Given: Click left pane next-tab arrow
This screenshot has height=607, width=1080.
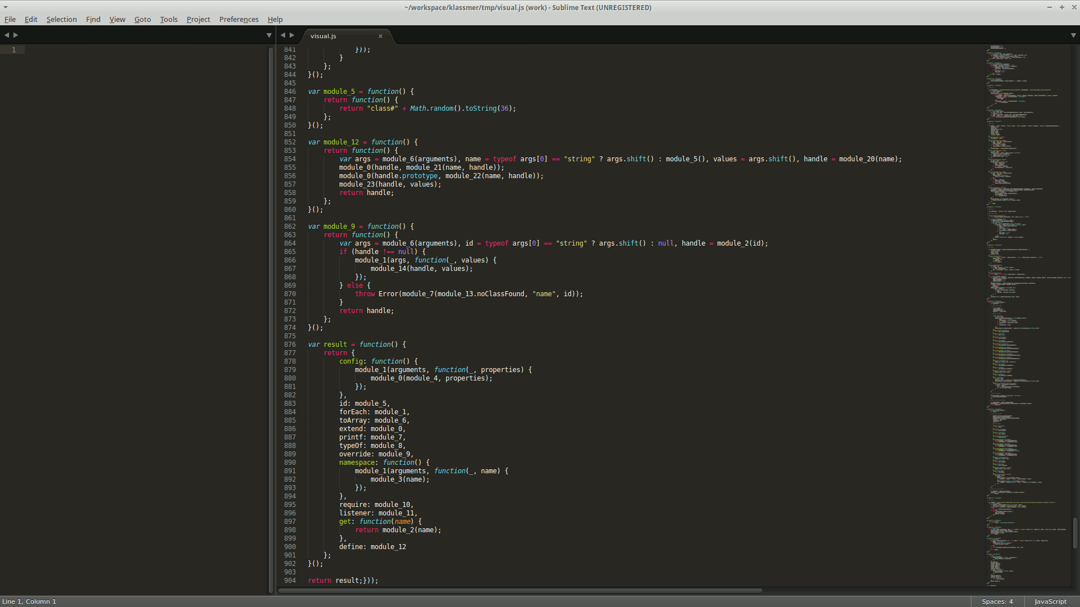Looking at the screenshot, I should pos(16,35).
